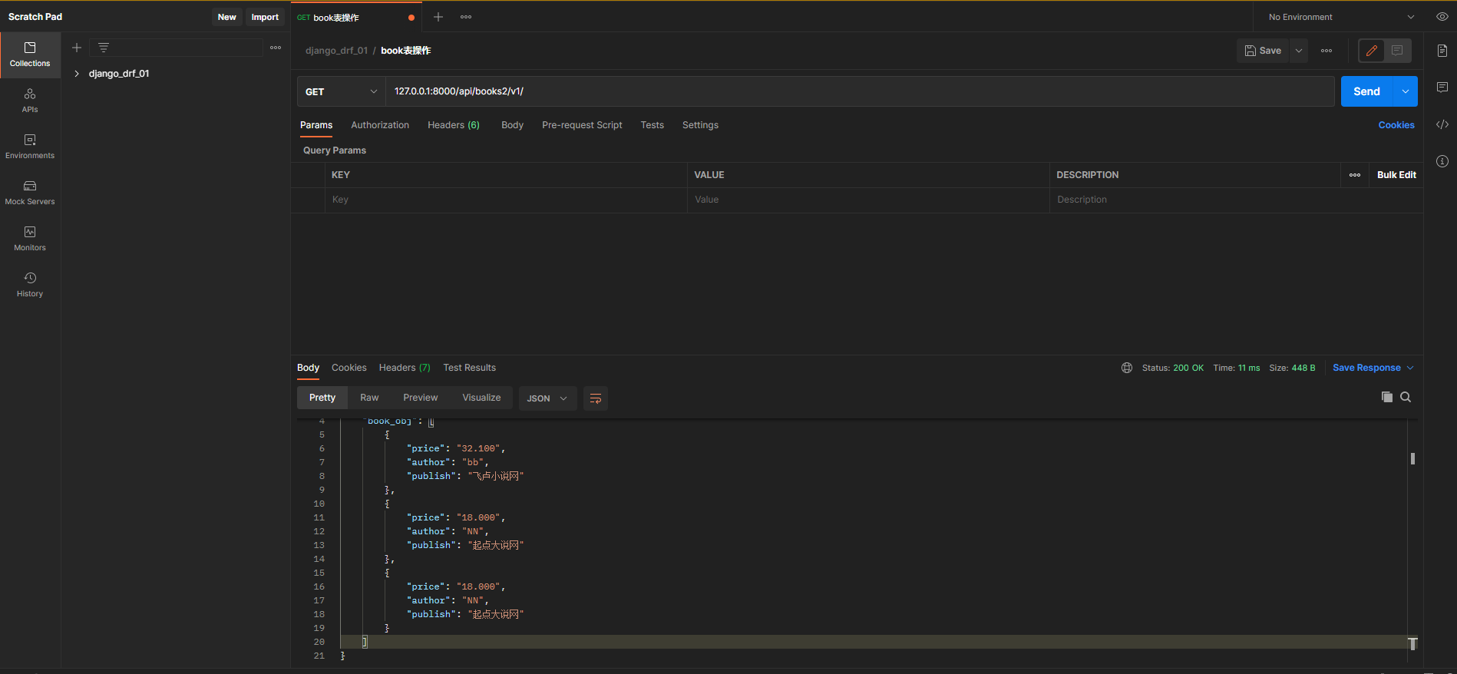Image resolution: width=1457 pixels, height=674 pixels.
Task: Copy response body to clipboard
Action: (1387, 397)
